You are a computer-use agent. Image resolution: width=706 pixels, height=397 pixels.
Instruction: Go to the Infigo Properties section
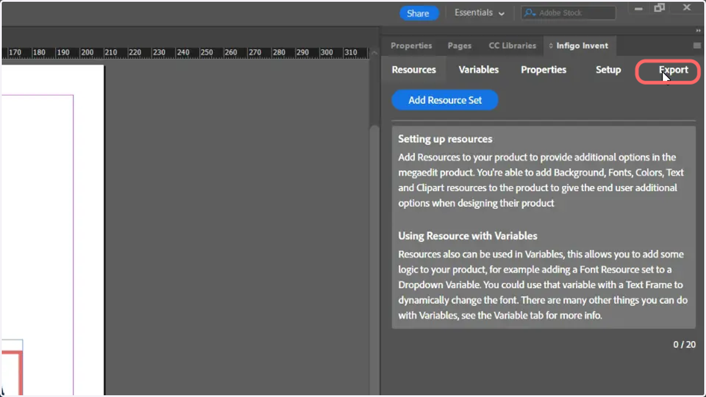coord(544,69)
